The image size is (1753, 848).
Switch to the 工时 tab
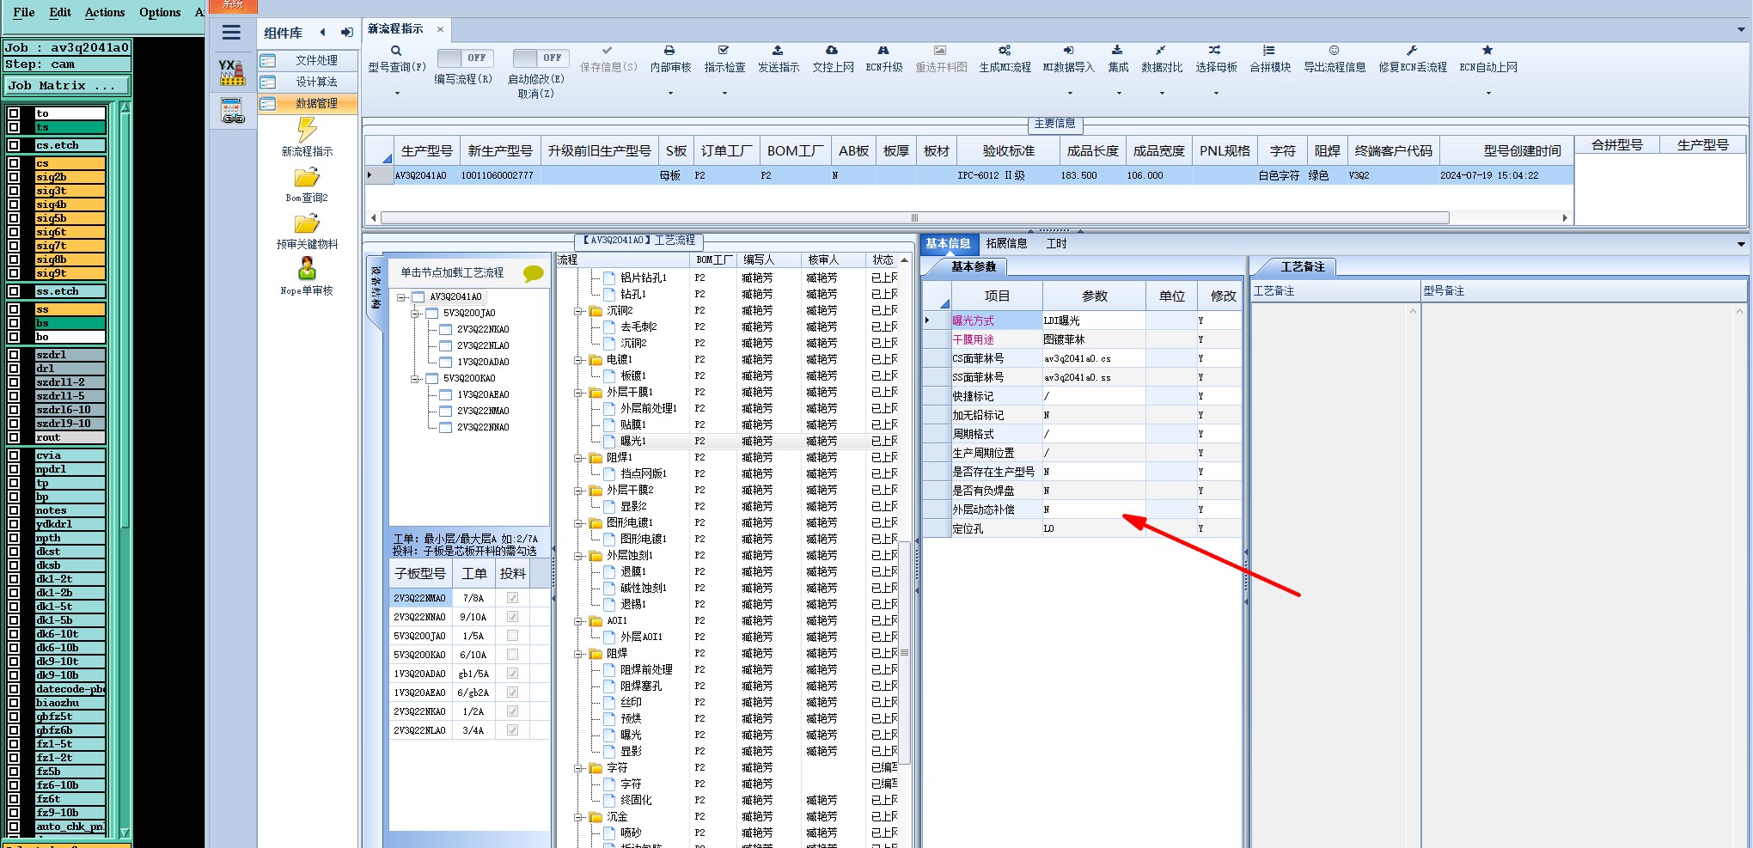[x=1056, y=244]
